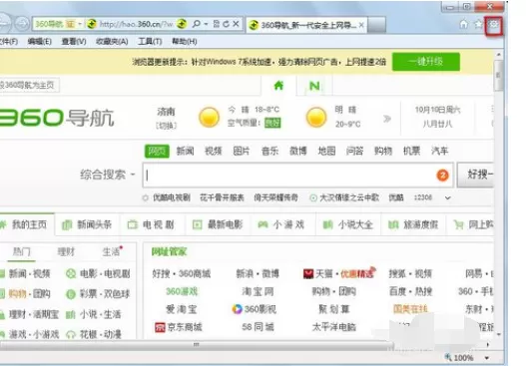Click the 360影视 colorful logo icon
Image resolution: width=526 pixels, height=366 pixels.
click(x=237, y=309)
